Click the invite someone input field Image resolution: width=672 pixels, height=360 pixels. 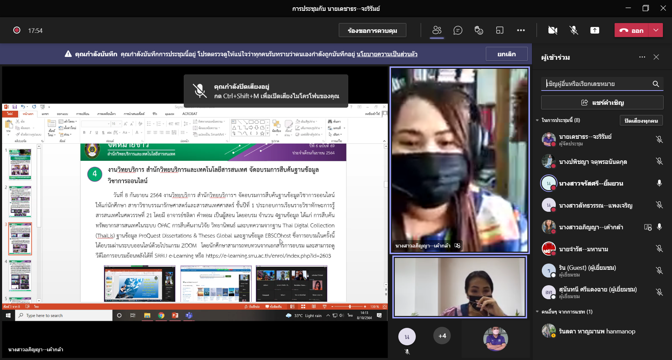[597, 84]
